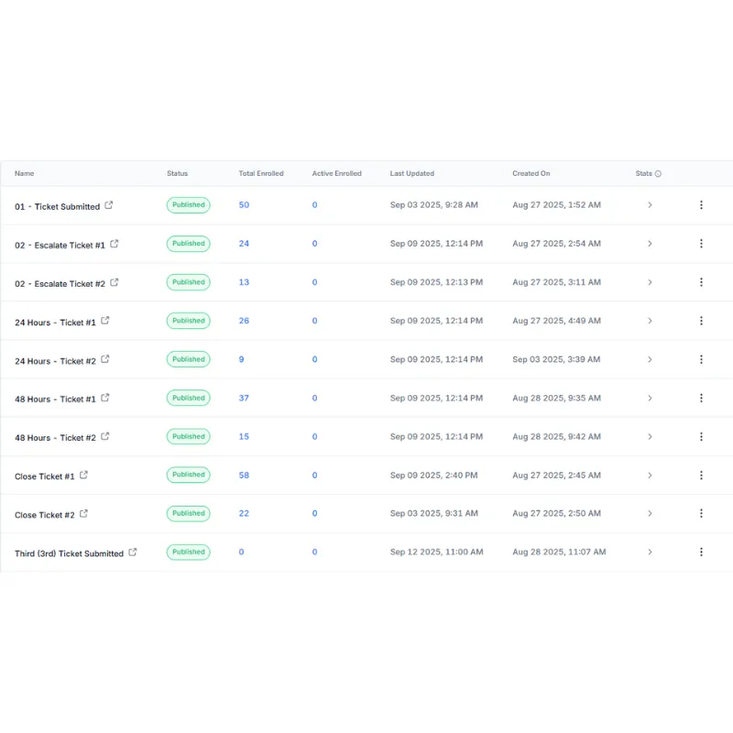Click date Sep 03 2025, 3:39 AM
The height and width of the screenshot is (733, 733).
tap(556, 359)
